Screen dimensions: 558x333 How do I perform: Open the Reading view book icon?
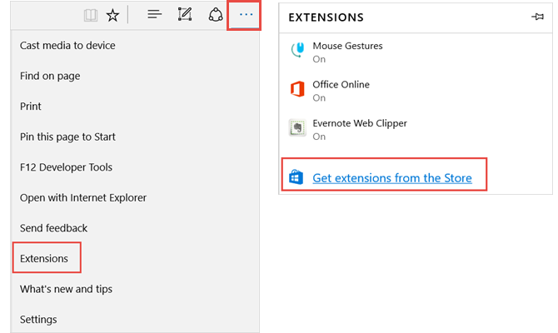coord(91,15)
